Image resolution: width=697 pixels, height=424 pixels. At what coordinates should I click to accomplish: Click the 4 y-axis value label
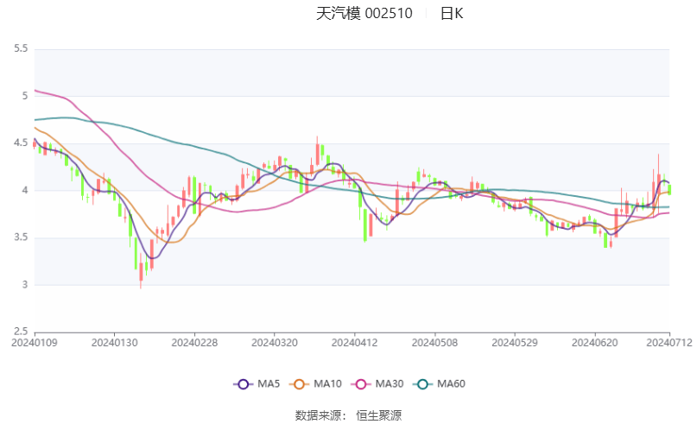pos(25,190)
